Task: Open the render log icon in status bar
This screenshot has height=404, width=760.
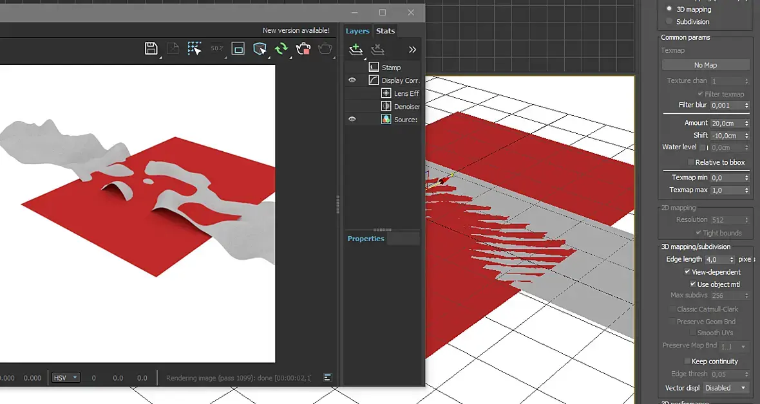Action: coord(328,378)
